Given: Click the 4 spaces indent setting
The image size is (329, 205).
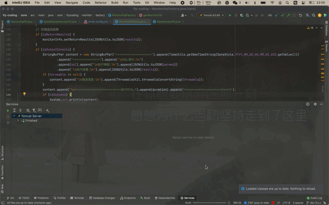Looking at the screenshot, I should [x=298, y=202].
